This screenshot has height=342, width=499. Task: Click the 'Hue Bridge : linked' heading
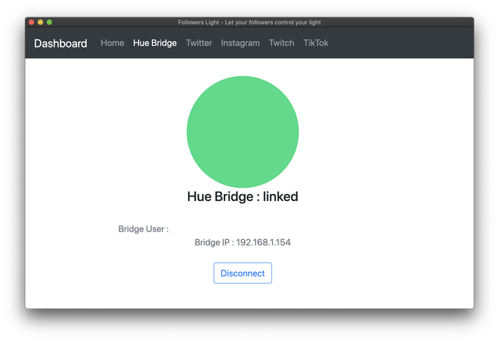coord(242,196)
